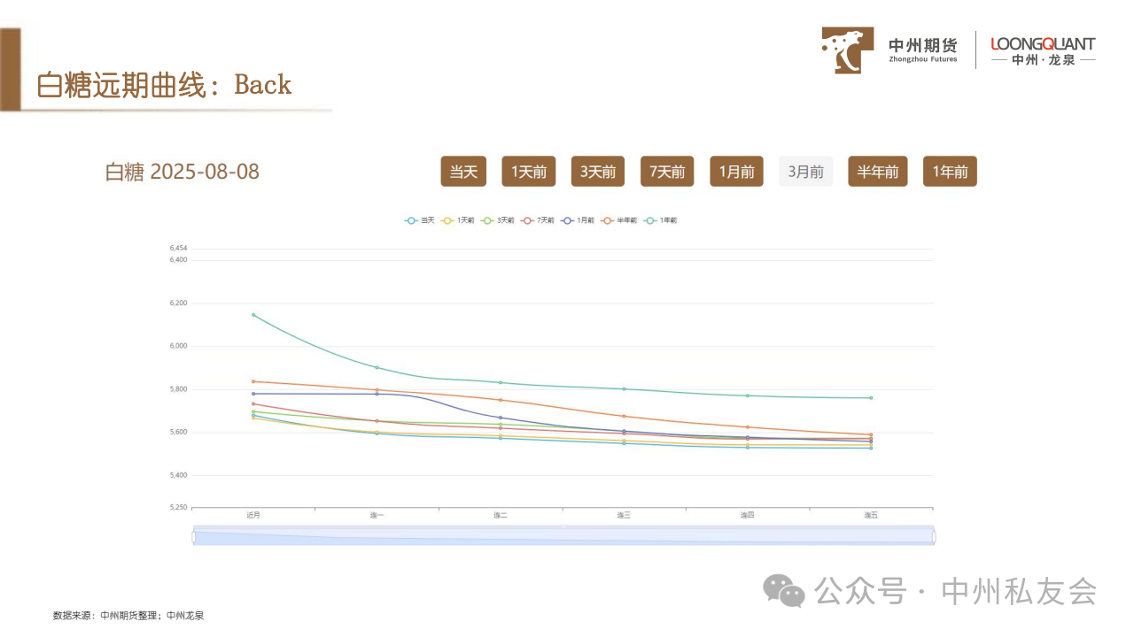Click the 当天 button

click(x=463, y=172)
